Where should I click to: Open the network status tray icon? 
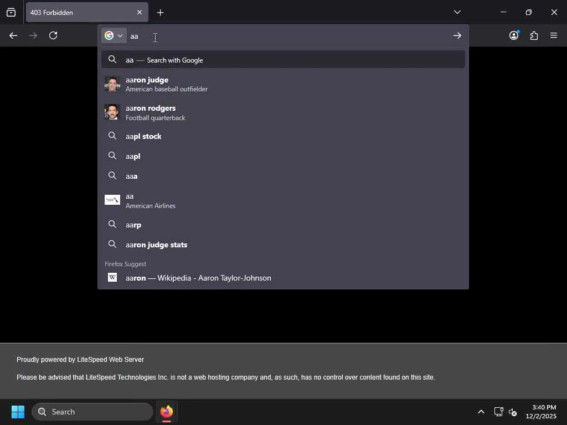[x=499, y=412]
